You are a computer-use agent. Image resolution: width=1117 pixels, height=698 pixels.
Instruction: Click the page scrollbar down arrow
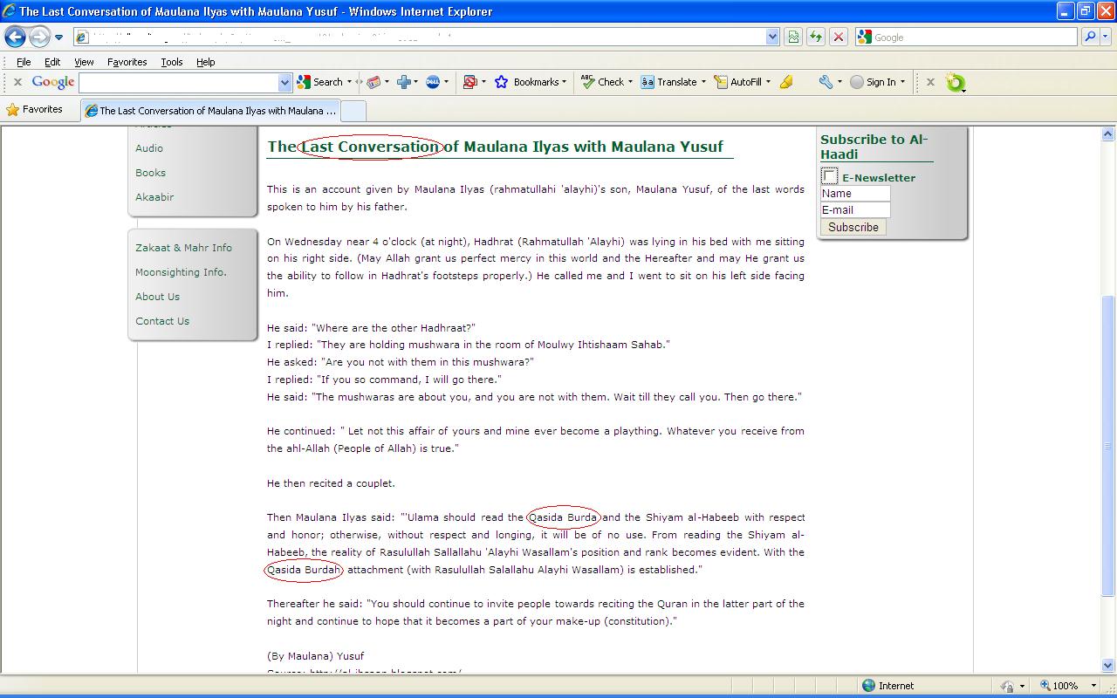1108,666
